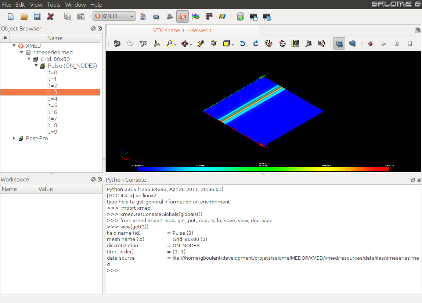Rotate view clockwise with blue arrow

tap(256, 43)
